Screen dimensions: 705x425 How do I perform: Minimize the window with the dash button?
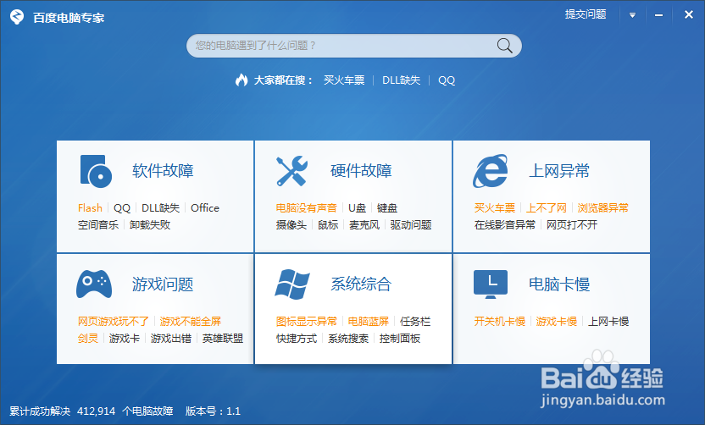(658, 15)
